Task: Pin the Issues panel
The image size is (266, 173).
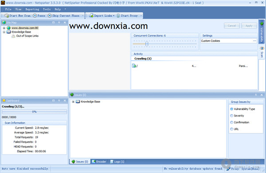Action: pos(256,95)
